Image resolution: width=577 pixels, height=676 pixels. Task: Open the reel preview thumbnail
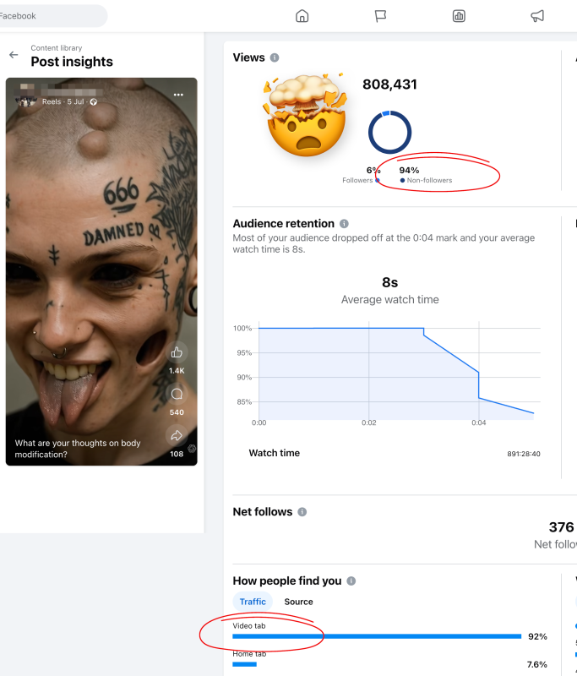pyautogui.click(x=101, y=271)
